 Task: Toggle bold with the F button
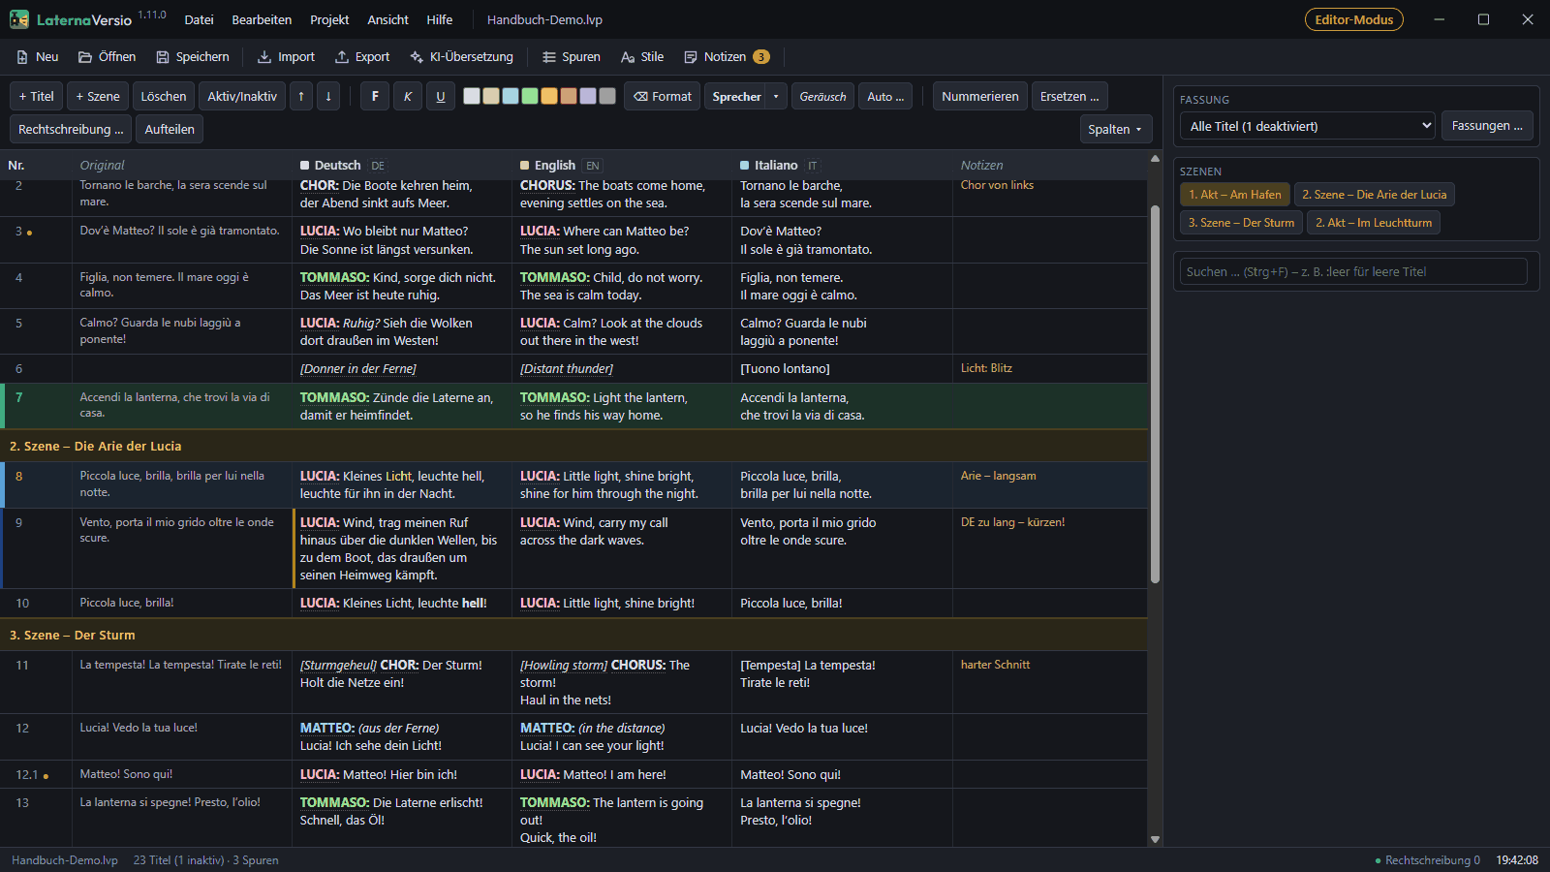click(375, 97)
